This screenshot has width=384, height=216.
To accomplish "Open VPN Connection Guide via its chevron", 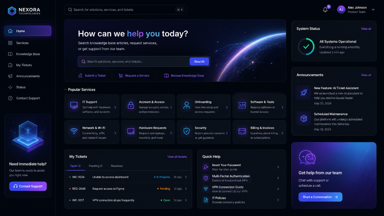I will pyautogui.click(x=278, y=189).
